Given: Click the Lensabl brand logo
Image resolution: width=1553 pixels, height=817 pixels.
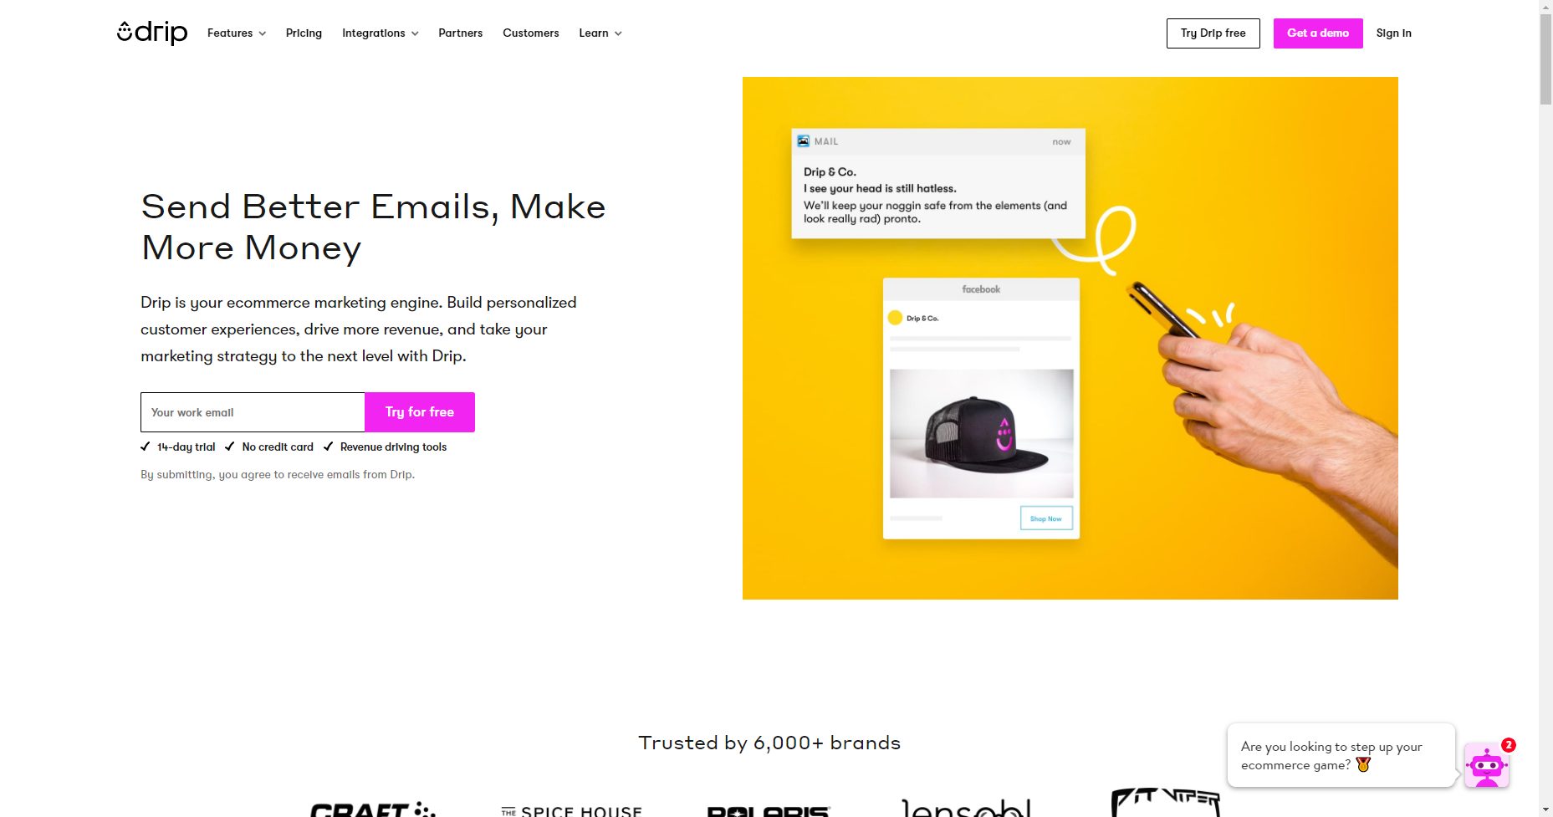Looking at the screenshot, I should 966,807.
